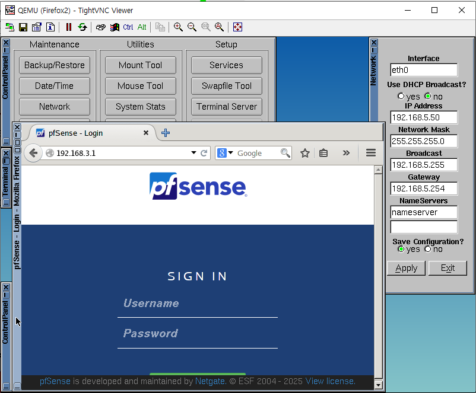The height and width of the screenshot is (393, 476).
Task: Click the Password field
Action: [x=198, y=334]
